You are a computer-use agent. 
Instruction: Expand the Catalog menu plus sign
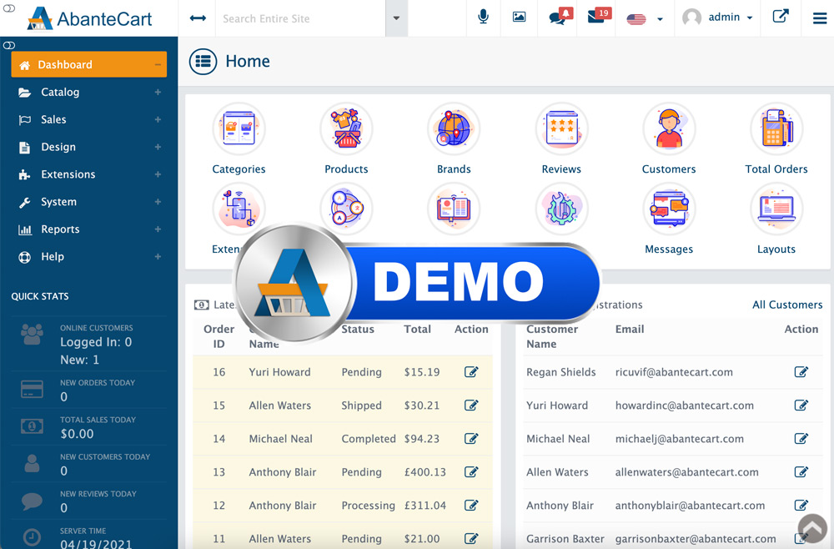[x=158, y=92]
